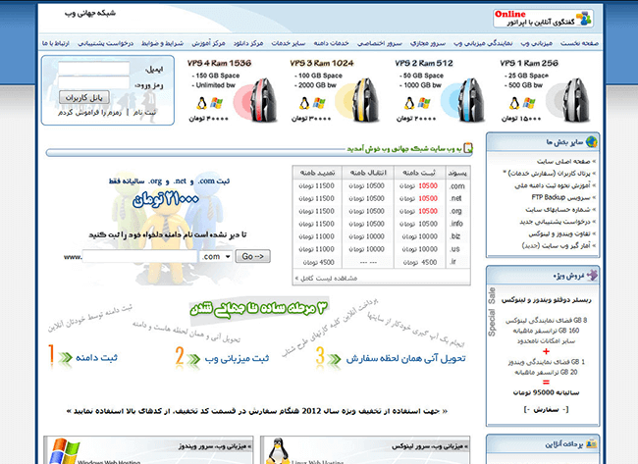The image size is (638, 464).
Task: Click the میزبانی وب، سرور لینوکس heading
Action: coord(430,446)
